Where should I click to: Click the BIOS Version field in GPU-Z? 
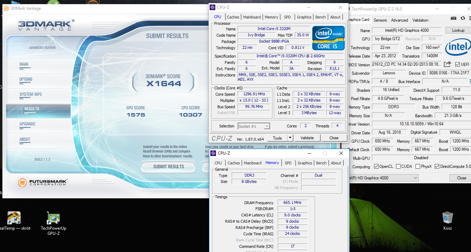point(407,65)
